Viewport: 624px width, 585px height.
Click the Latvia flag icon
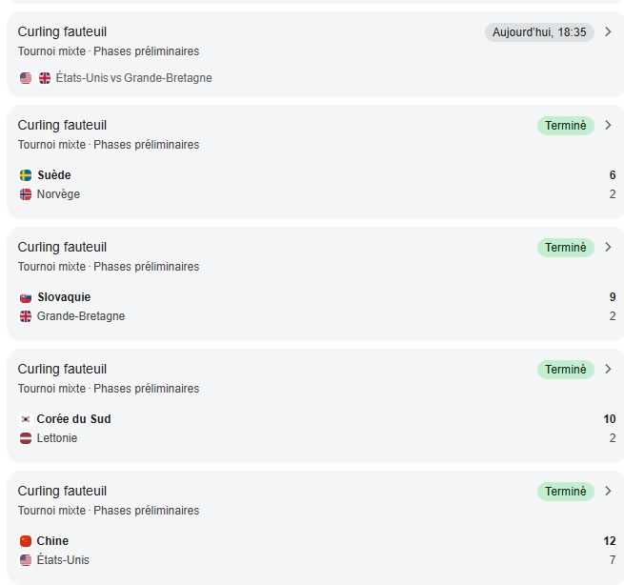(26, 438)
